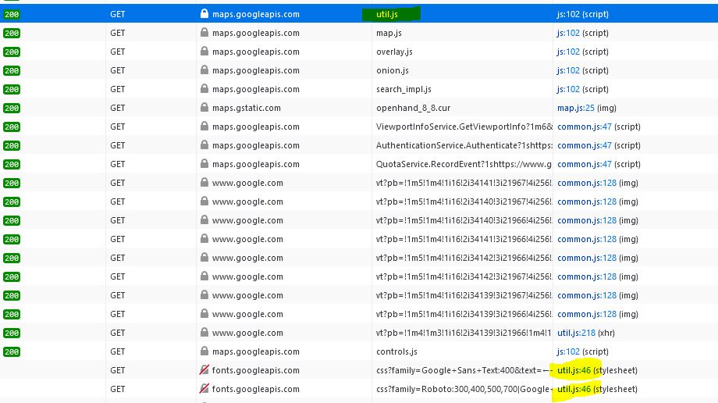Select the controls.js request file

point(396,351)
